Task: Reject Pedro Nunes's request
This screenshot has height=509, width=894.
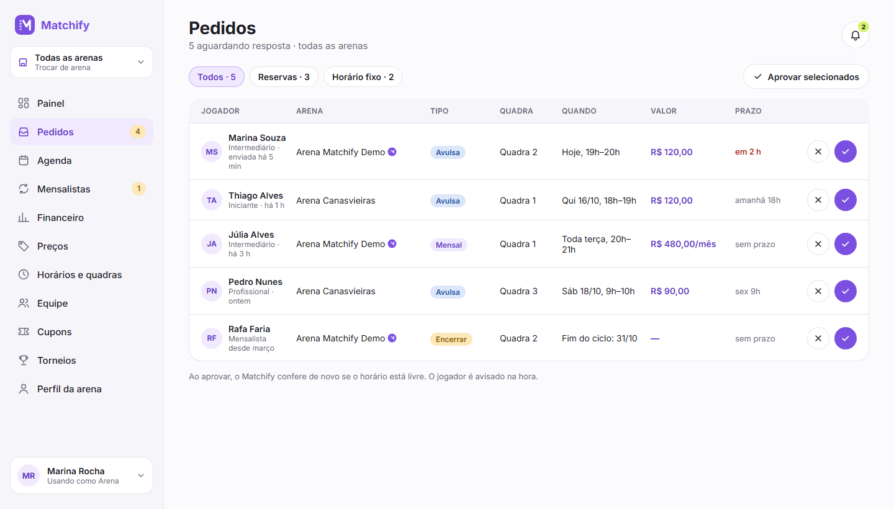Action: point(818,291)
